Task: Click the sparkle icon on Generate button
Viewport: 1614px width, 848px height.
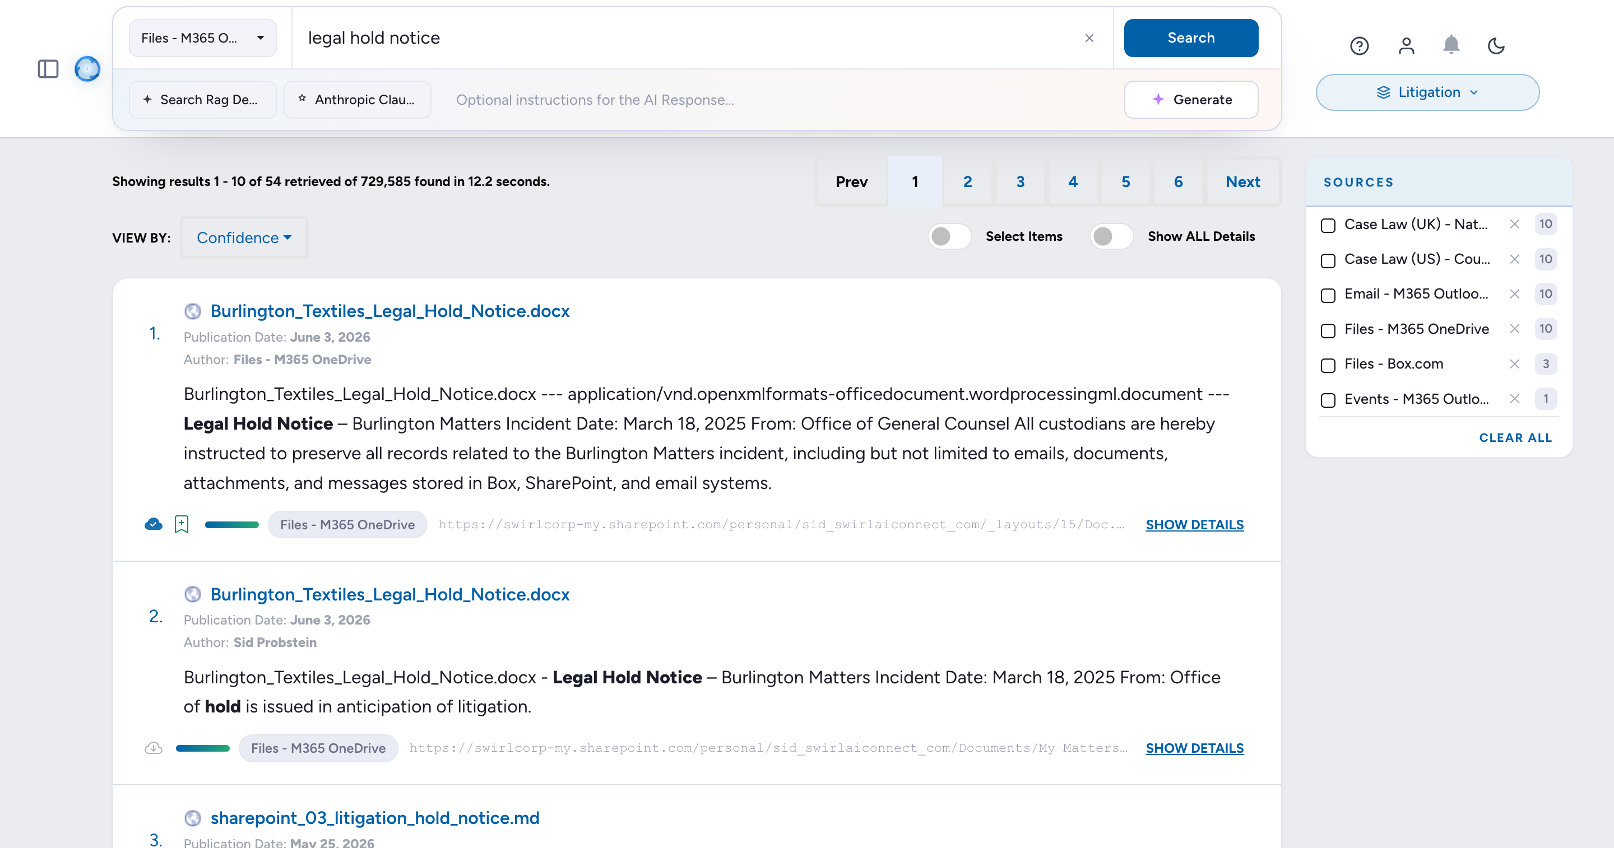Action: click(1158, 100)
